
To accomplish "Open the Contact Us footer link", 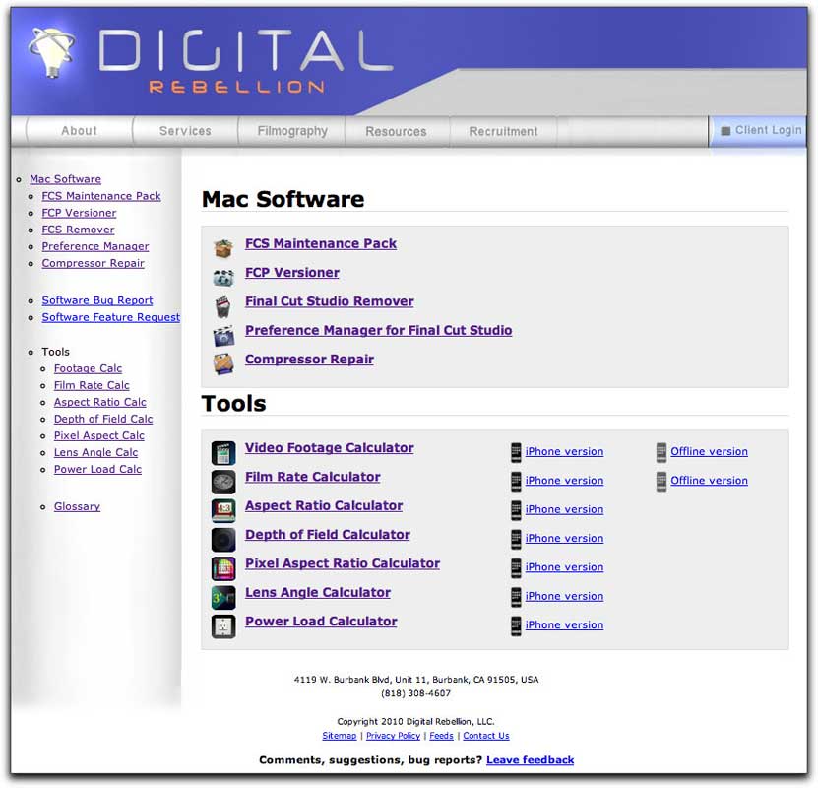I will tap(485, 735).
